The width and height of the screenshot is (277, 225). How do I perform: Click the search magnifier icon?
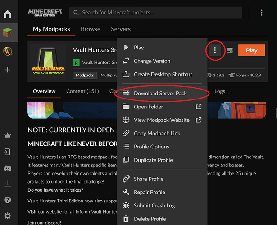click(76, 13)
